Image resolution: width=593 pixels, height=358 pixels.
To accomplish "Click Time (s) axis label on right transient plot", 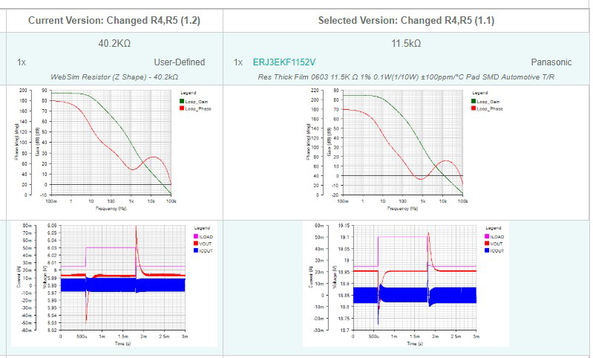I will [414, 344].
